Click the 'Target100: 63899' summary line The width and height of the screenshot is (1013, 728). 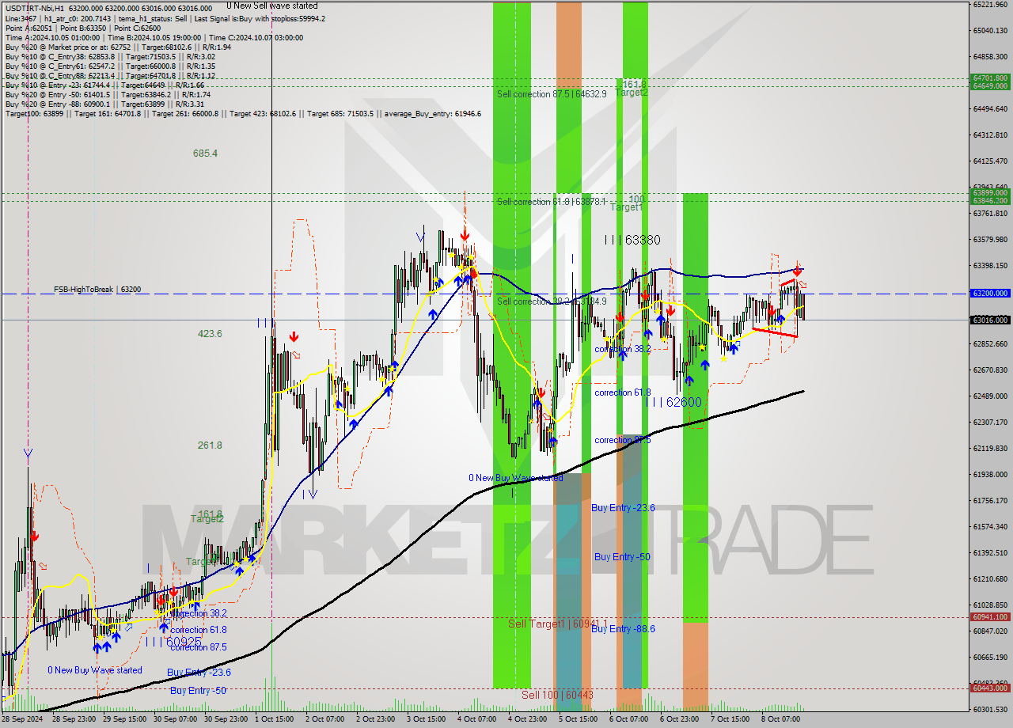click(243, 113)
